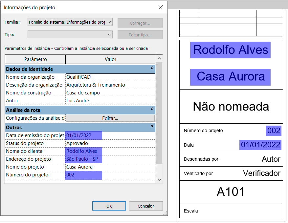288x223 pixels.
Task: Click the Editar tipo button
Action: click(x=140, y=34)
